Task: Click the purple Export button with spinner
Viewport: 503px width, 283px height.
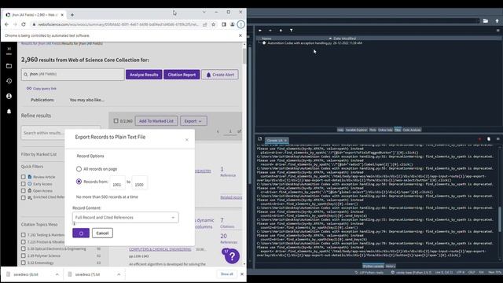Action: click(81, 233)
